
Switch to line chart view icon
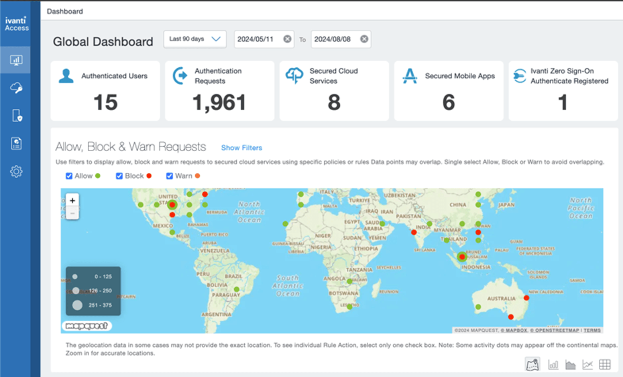588,364
